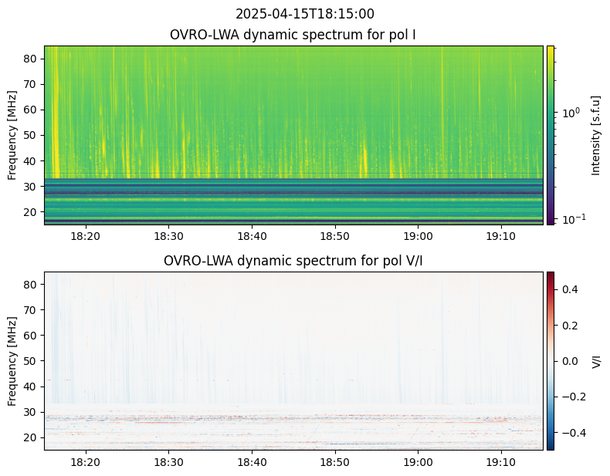Viewport: 610px width, 476px height.
Task: Click the 0.4 tick on the V/I colorbar
Action: tap(570, 289)
